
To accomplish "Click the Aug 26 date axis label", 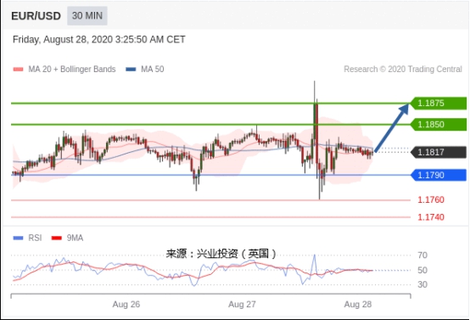I will (126, 305).
